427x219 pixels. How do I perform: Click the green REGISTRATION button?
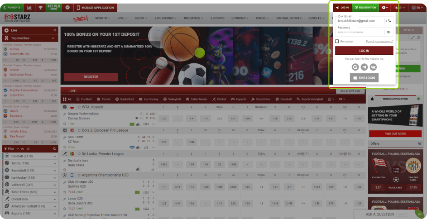[365, 8]
